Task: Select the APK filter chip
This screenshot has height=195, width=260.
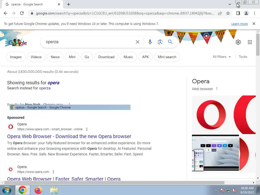Action: pos(145,57)
